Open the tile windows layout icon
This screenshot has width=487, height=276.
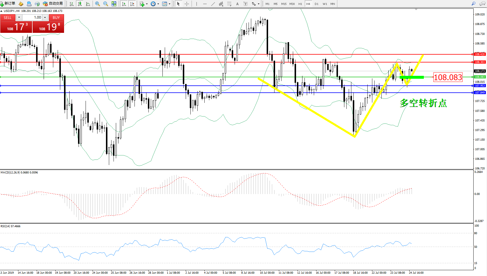[114, 4]
